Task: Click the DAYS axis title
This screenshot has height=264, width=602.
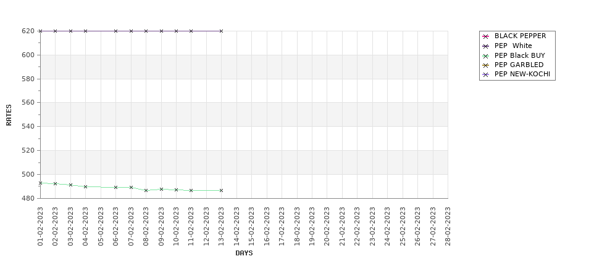Action: click(244, 253)
